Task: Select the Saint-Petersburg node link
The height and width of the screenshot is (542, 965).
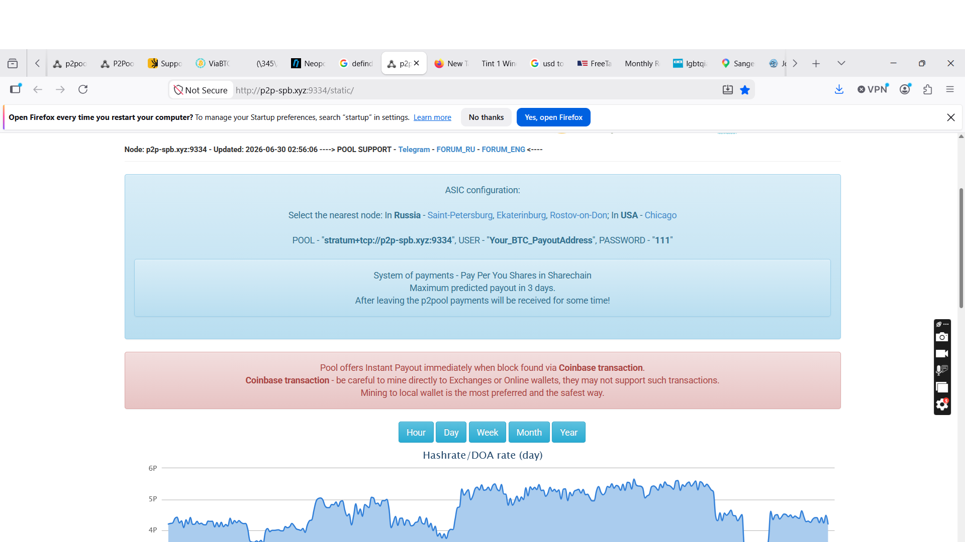Action: [x=460, y=215]
